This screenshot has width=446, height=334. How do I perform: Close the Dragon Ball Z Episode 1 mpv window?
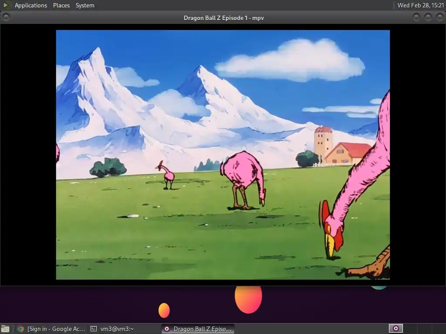click(x=439, y=17)
